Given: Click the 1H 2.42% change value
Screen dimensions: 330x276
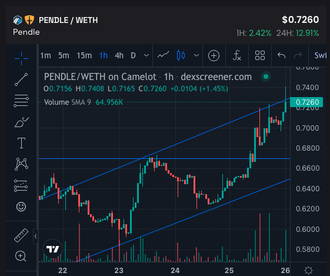Looking at the screenshot, I should 254,33.
